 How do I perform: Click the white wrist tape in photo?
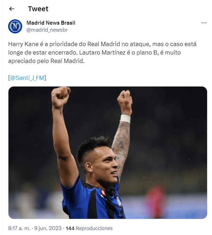coord(125,119)
